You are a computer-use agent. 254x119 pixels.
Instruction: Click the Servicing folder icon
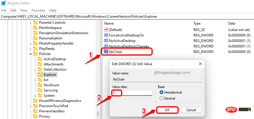pos(40,90)
